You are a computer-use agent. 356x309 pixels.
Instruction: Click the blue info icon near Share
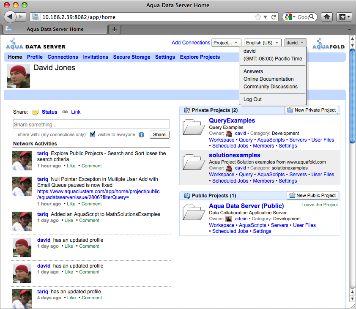point(141,135)
